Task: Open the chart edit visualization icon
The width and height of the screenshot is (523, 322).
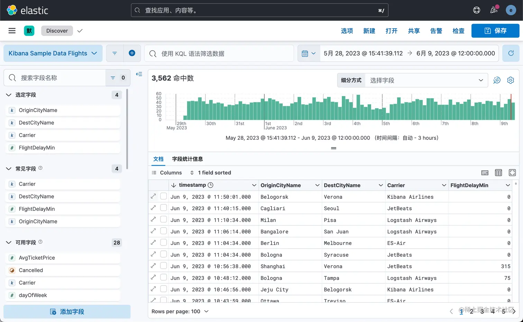Action: coord(497,80)
